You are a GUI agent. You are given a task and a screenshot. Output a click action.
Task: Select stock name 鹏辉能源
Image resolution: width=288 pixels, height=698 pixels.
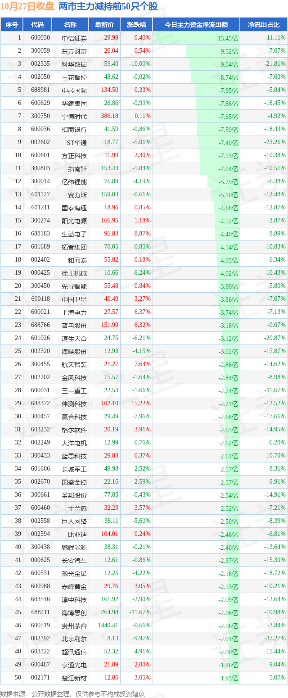(x=74, y=547)
